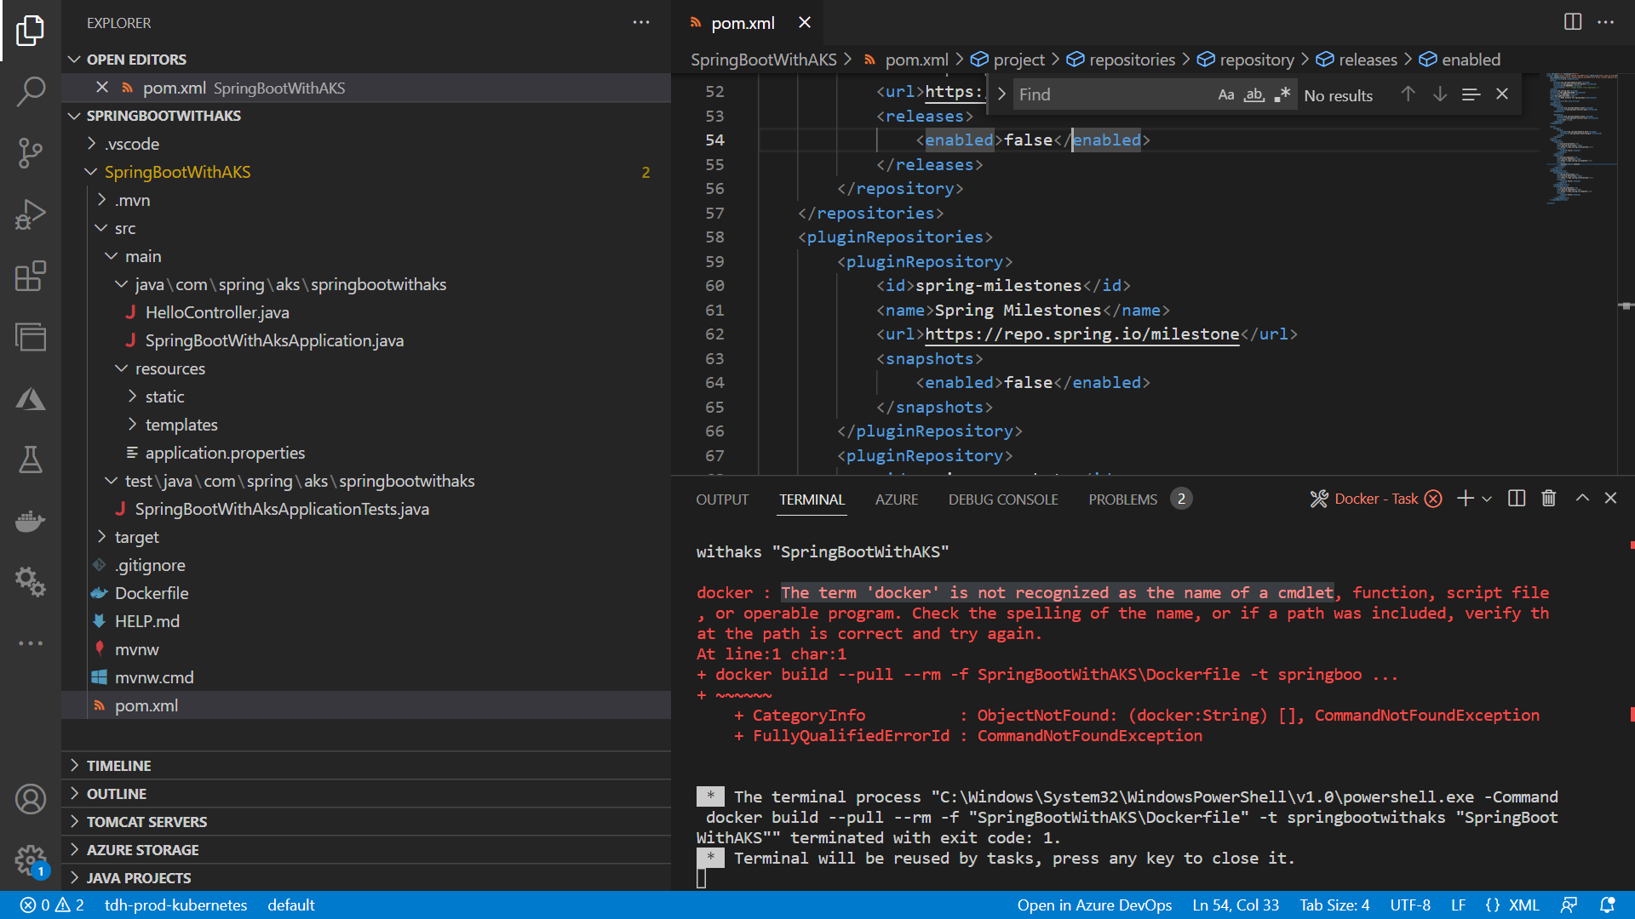Screen dimensions: 1635x919
Task: Click the editor minimap preview
Action: pyautogui.click(x=1582, y=140)
